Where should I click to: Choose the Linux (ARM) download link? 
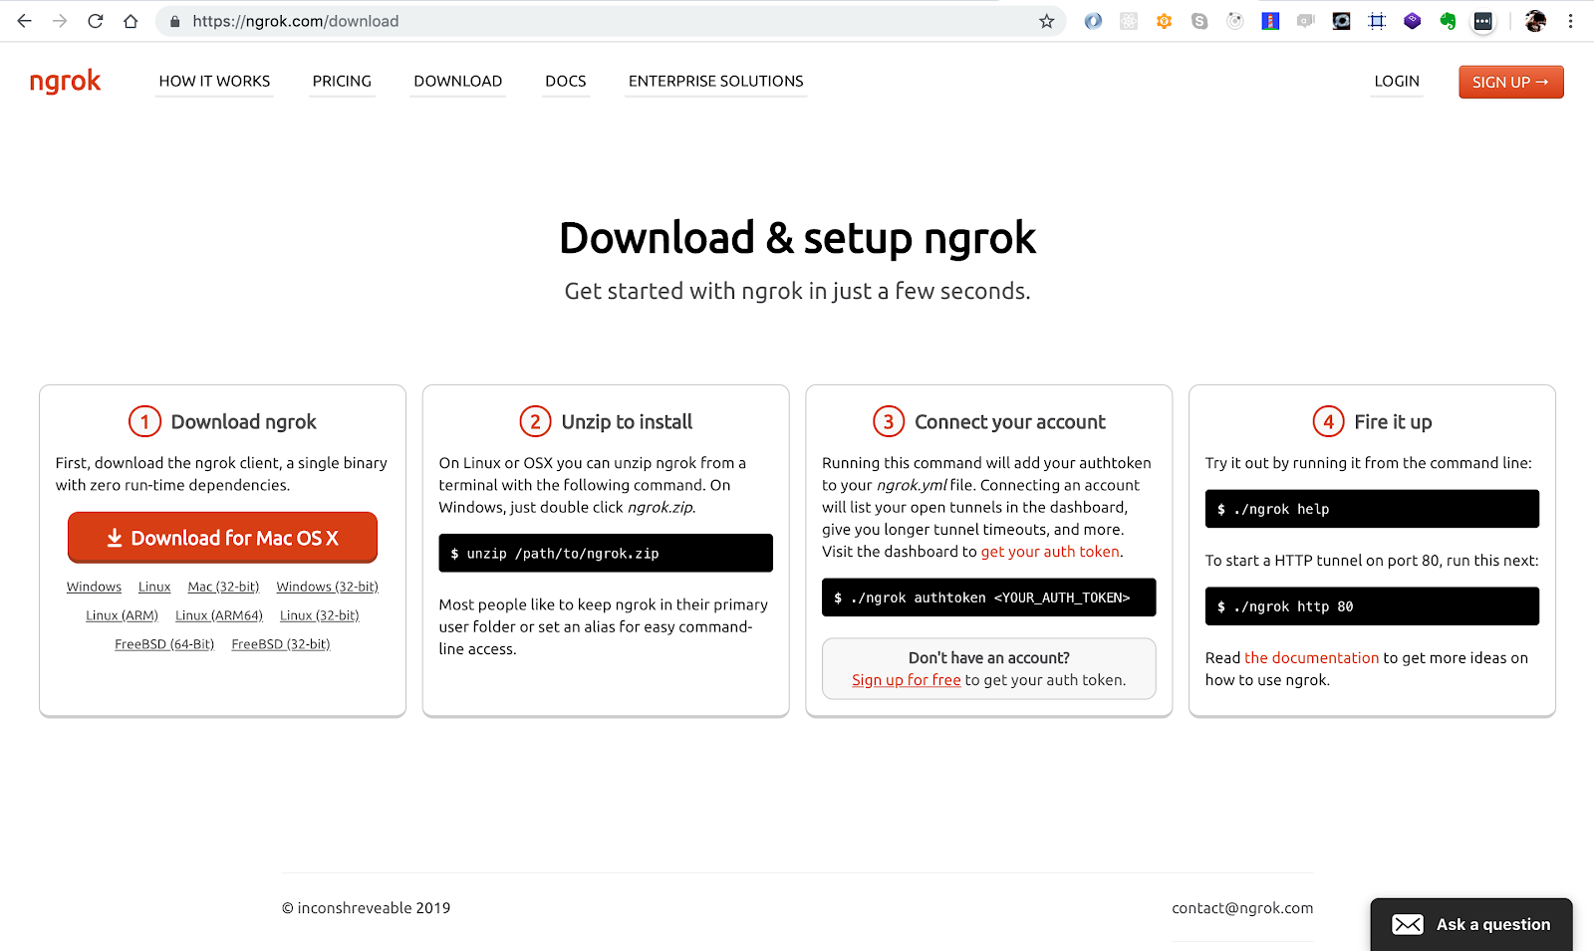click(122, 615)
